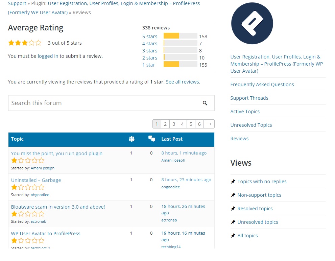Click the ProfilePress plugin logo
This screenshot has width=335, height=261.
tap(252, 23)
